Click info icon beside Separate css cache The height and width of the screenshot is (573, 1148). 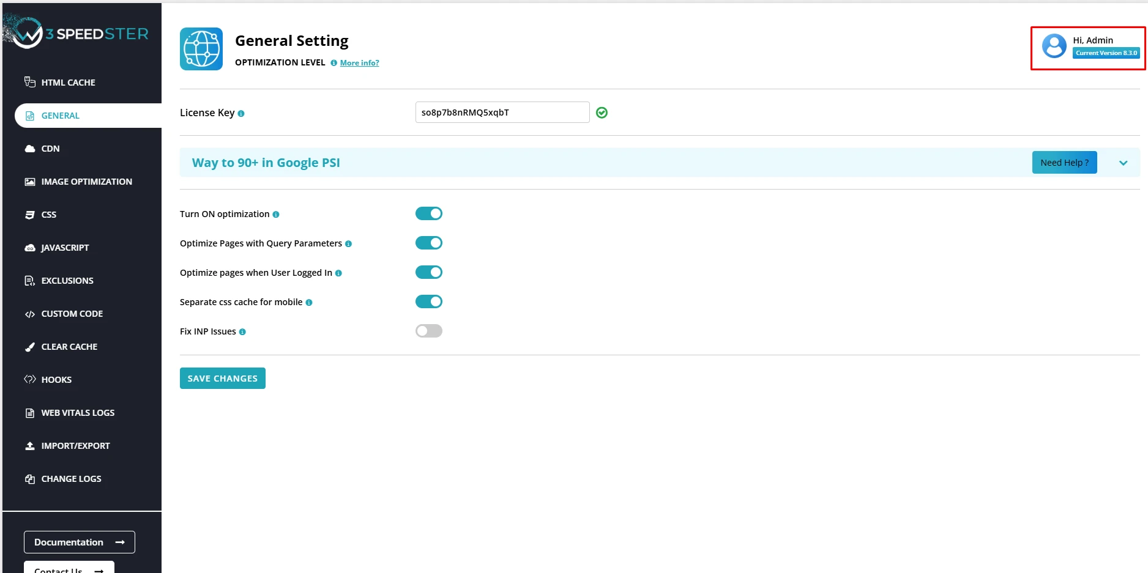coord(309,303)
